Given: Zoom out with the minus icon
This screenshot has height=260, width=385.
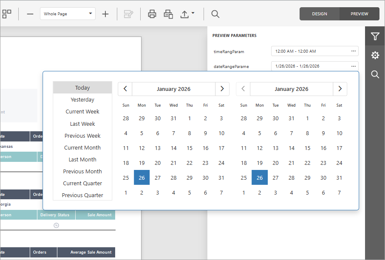Looking at the screenshot, I should pyautogui.click(x=30, y=14).
